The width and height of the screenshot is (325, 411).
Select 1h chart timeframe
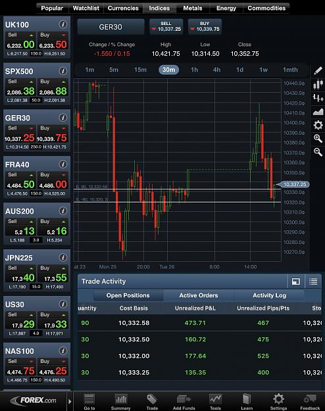(194, 70)
